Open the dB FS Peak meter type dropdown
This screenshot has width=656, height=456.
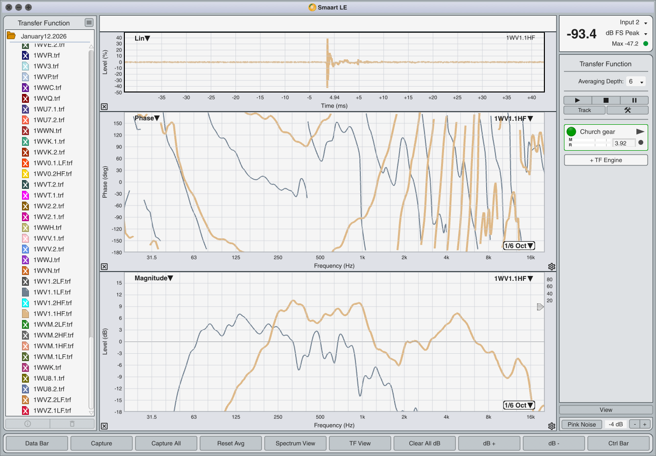pos(627,33)
